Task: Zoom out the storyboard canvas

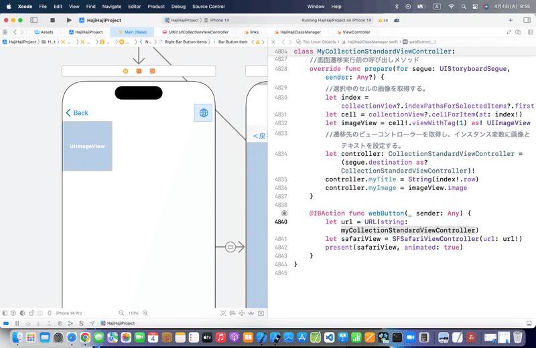Action: [121, 313]
